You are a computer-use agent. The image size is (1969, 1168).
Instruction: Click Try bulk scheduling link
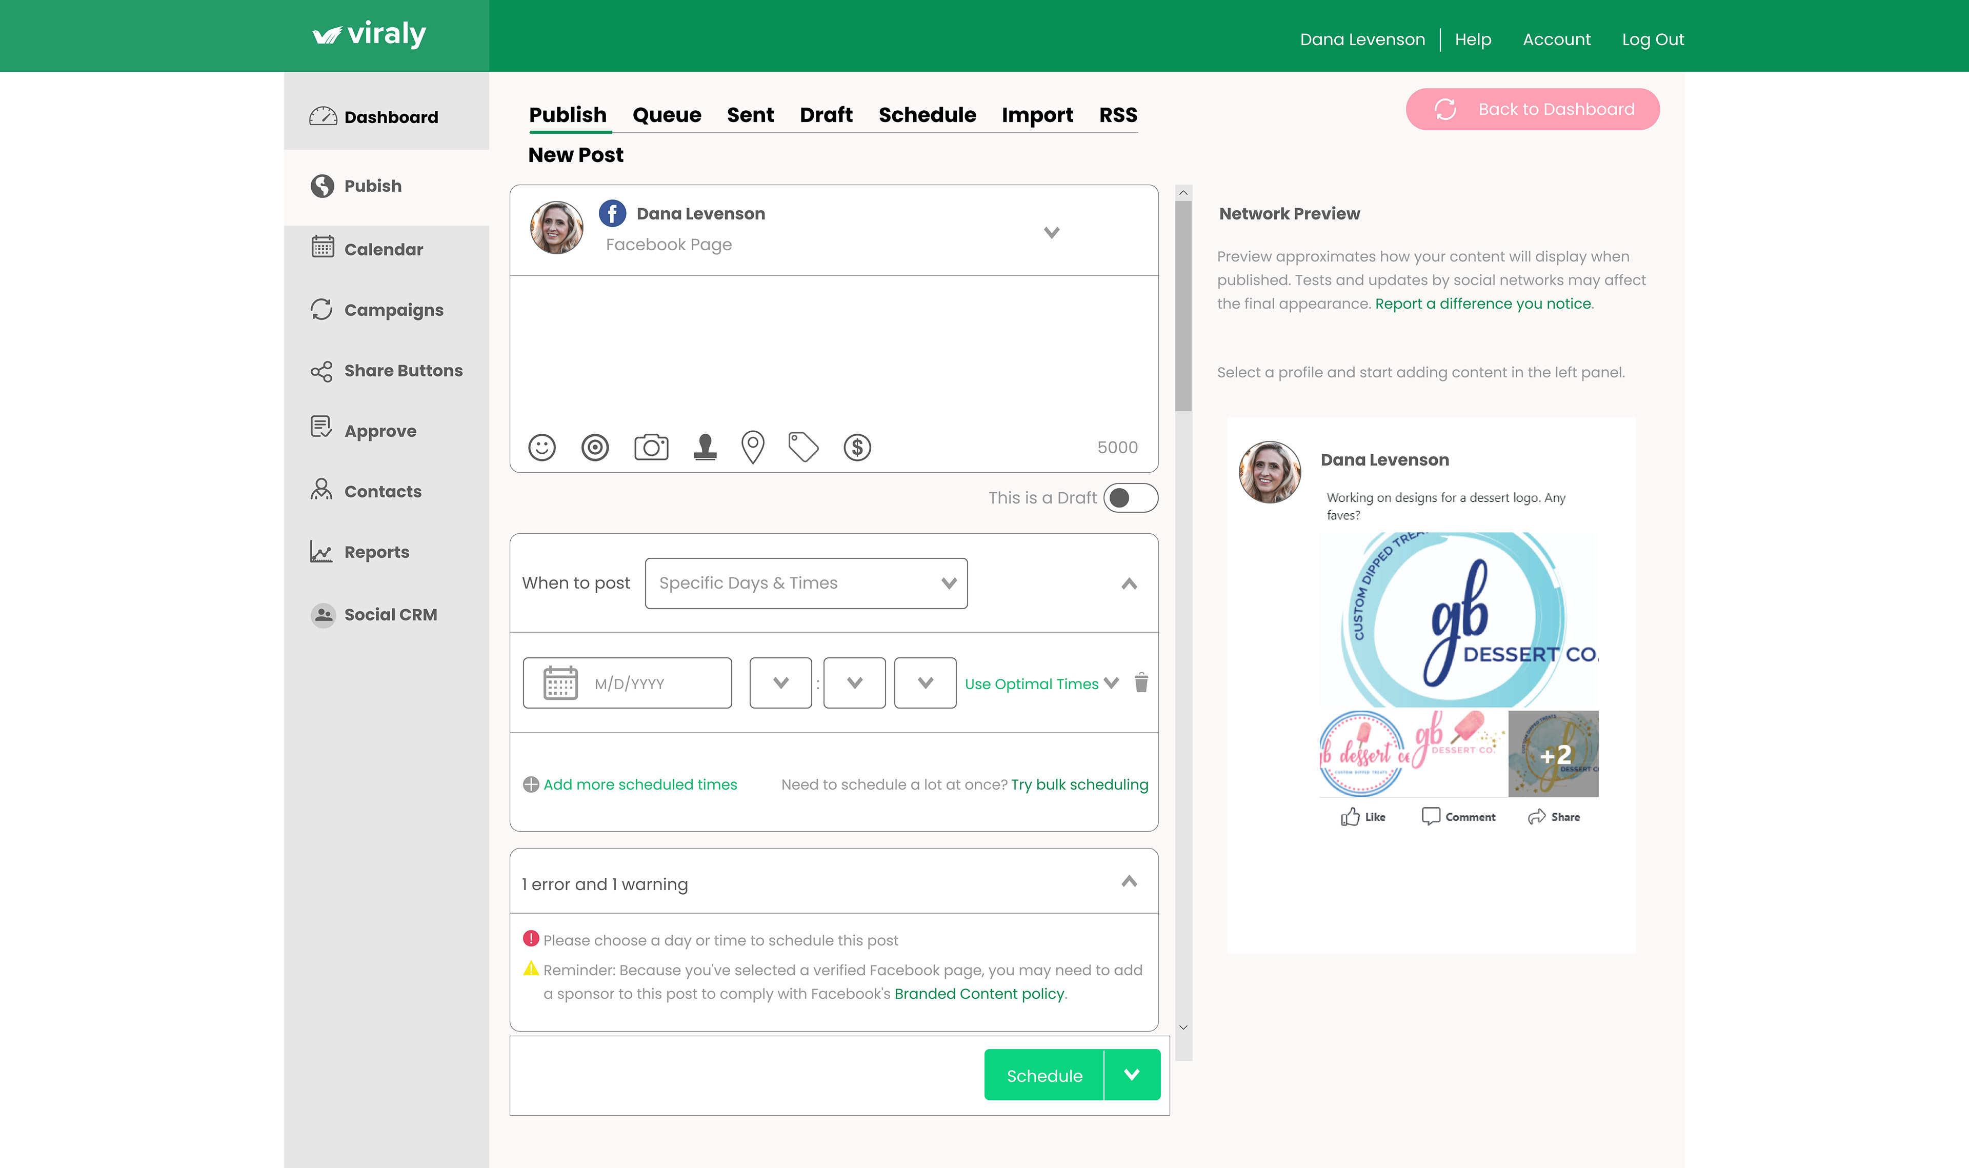(x=1080, y=784)
